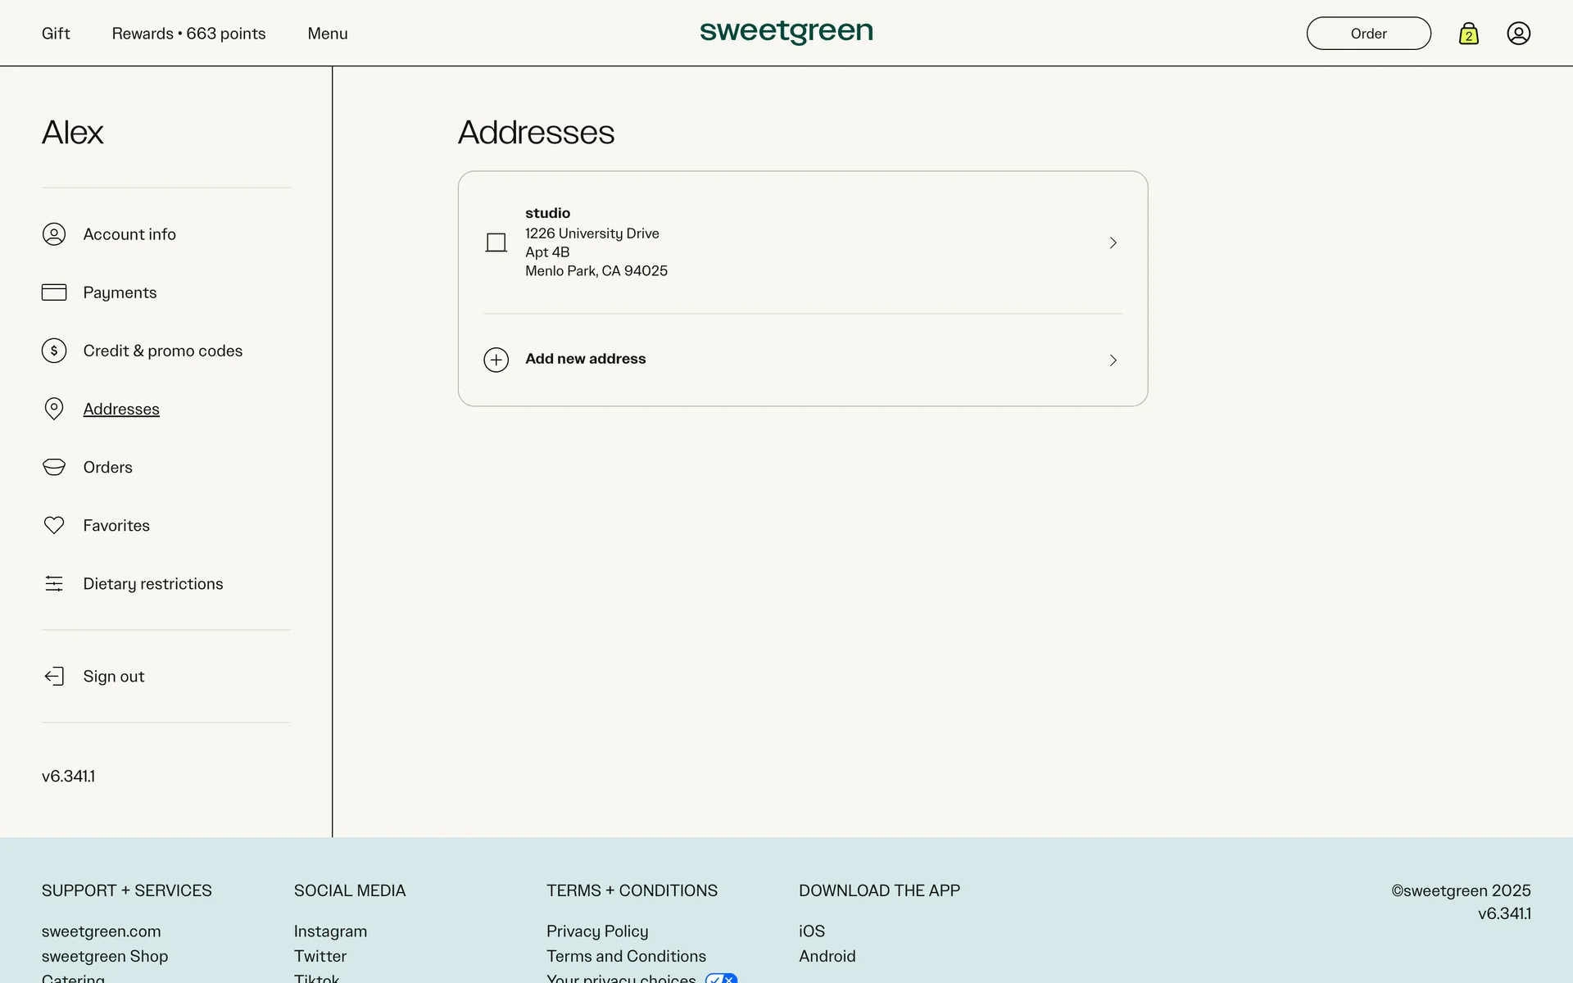
Task: Click the Orders bowl icon
Action: tap(54, 467)
